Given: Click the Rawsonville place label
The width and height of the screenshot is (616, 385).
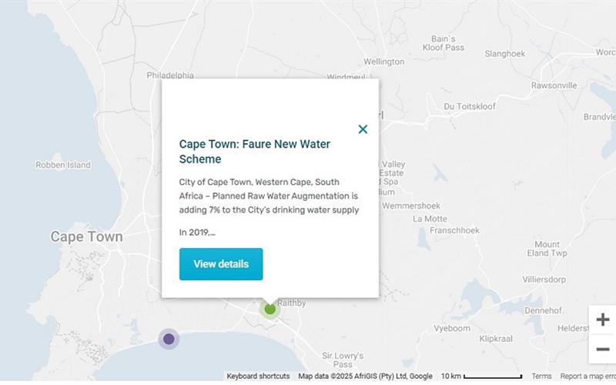Looking at the screenshot, I should tap(554, 85).
